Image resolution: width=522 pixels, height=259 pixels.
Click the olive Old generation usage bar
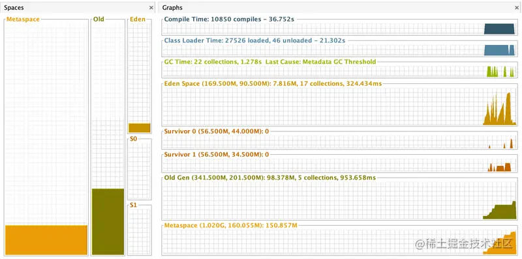(108, 221)
